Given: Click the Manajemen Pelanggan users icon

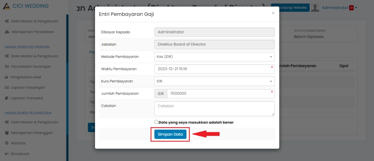Looking at the screenshot, I should click(7, 133).
